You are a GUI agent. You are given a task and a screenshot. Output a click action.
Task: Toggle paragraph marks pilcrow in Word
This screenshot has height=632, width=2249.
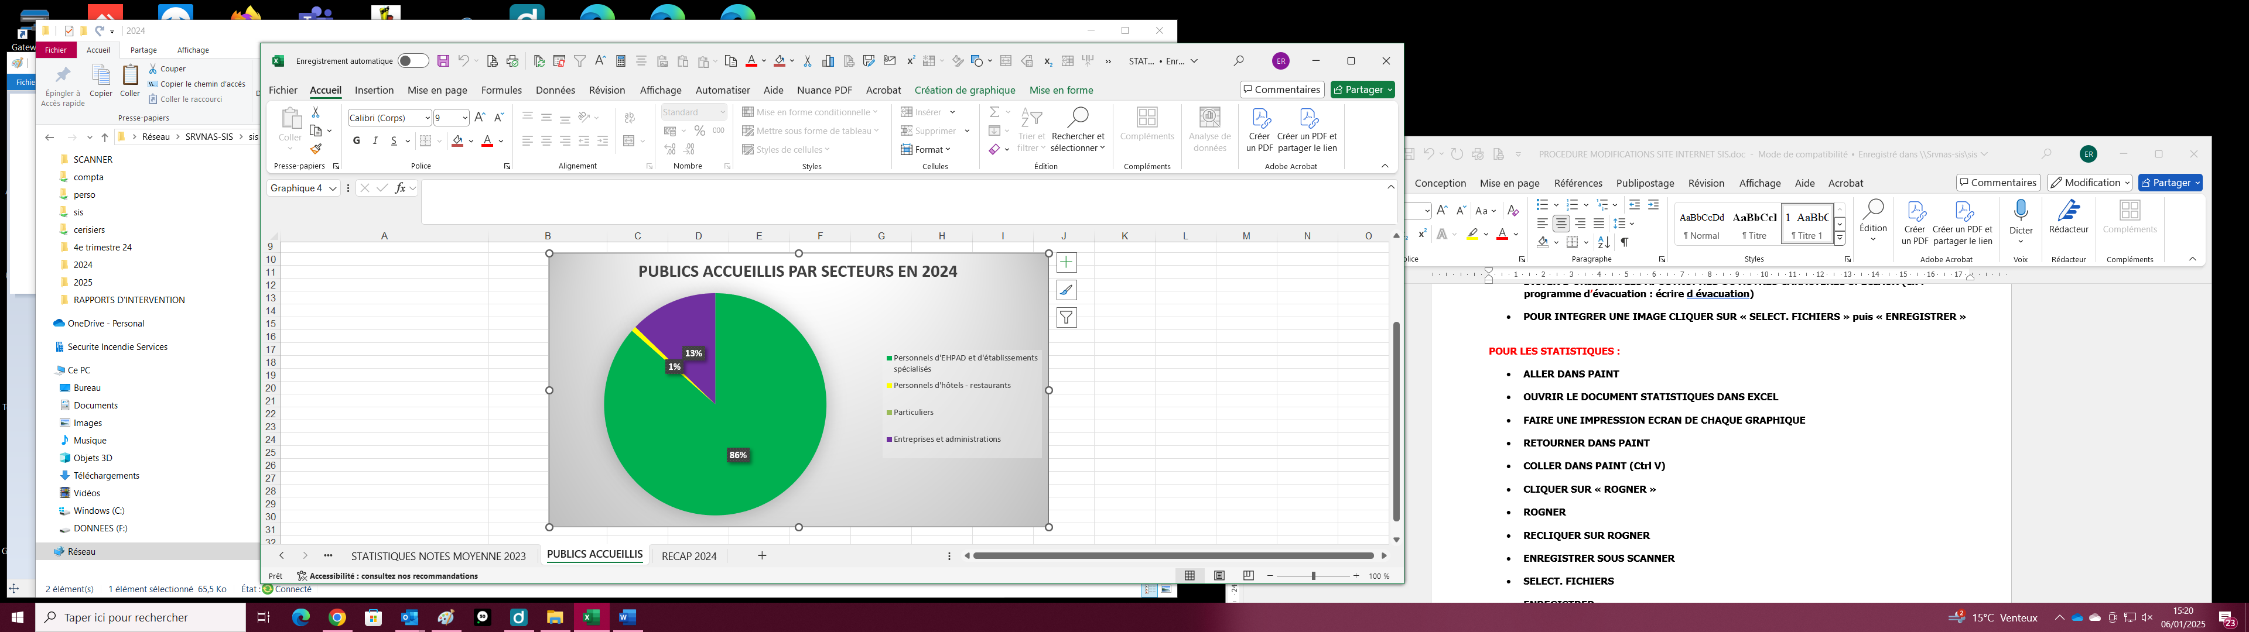[x=1625, y=243]
